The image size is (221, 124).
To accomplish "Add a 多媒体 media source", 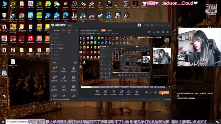I will (121, 93).
